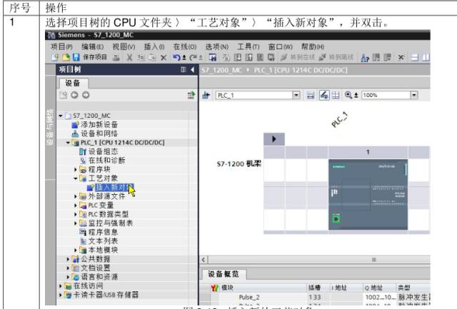
Task: Click the pin columns icon in project tree header
Action: click(x=183, y=70)
